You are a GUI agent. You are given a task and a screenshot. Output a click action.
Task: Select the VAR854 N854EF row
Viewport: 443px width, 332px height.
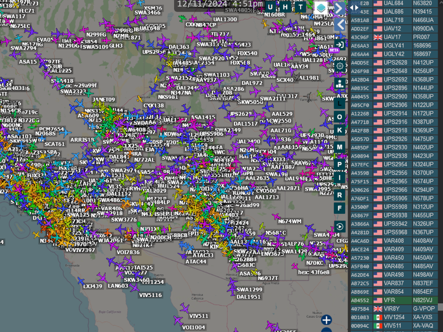[394, 292]
